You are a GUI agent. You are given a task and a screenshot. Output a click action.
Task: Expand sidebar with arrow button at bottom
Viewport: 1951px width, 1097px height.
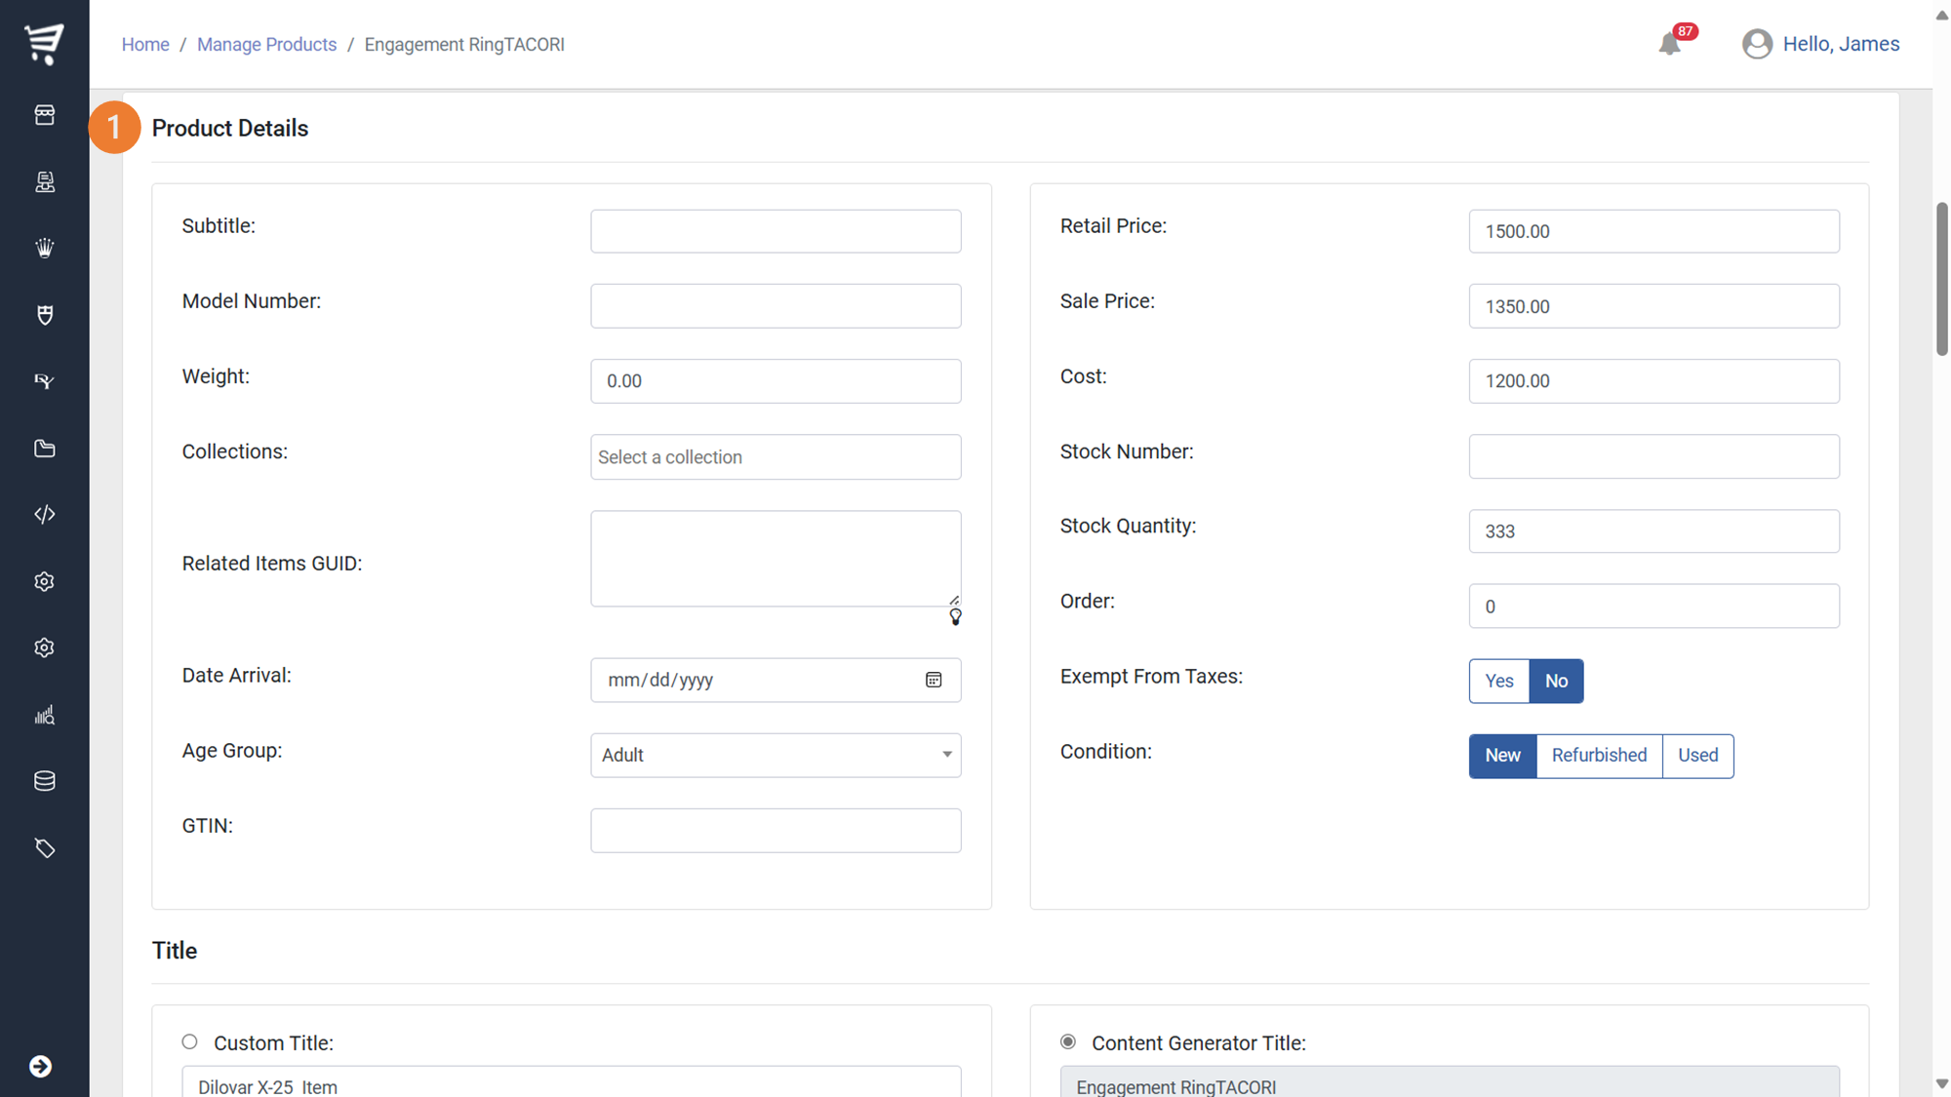40,1067
